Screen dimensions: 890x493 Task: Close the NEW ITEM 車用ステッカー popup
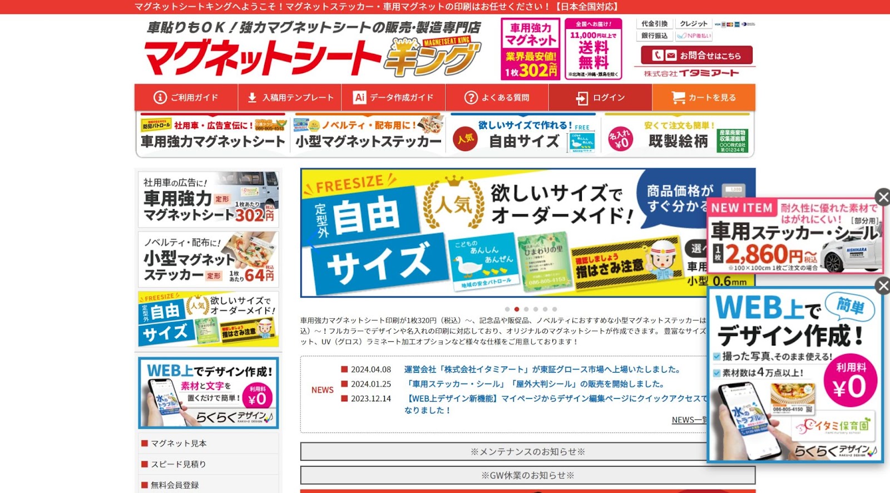coord(883,197)
